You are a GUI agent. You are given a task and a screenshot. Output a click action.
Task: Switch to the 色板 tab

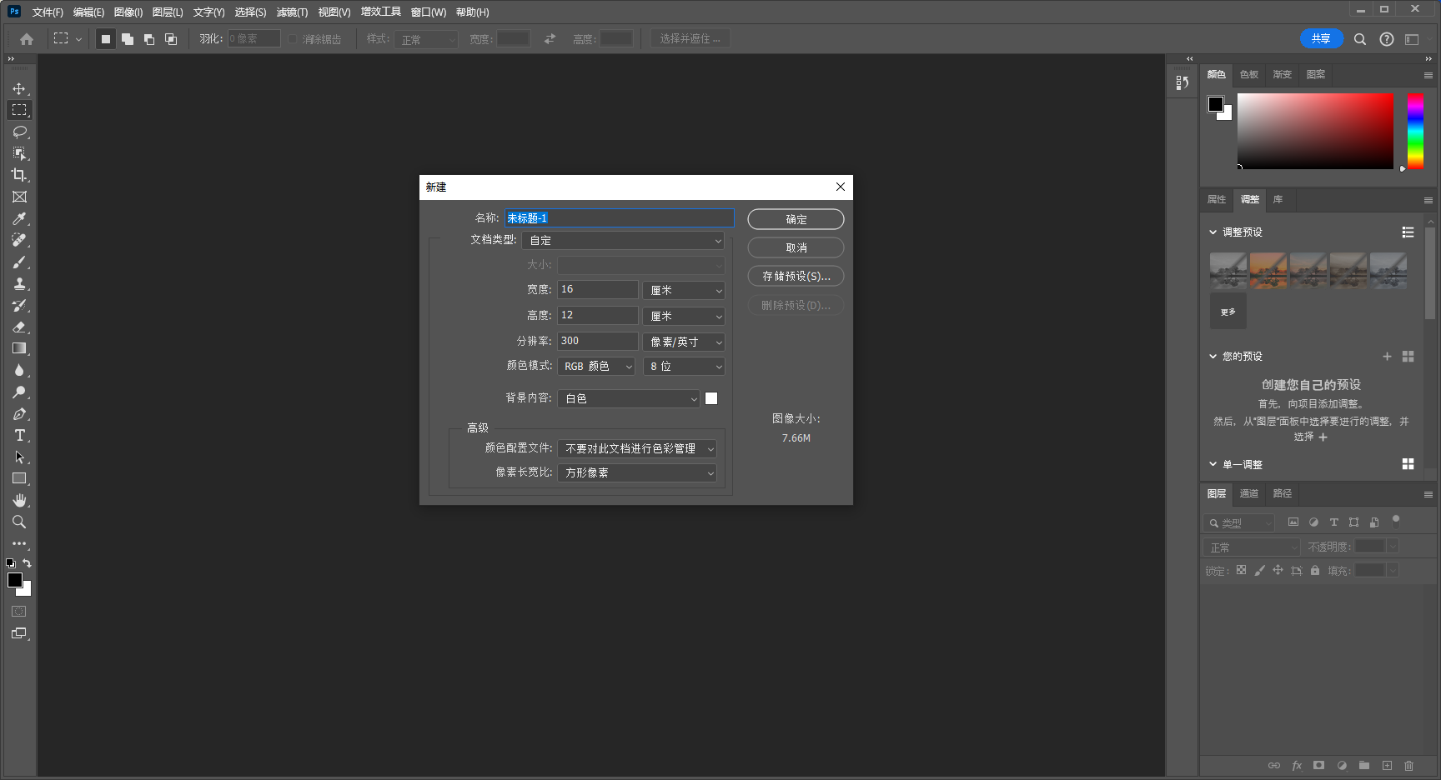click(x=1248, y=75)
